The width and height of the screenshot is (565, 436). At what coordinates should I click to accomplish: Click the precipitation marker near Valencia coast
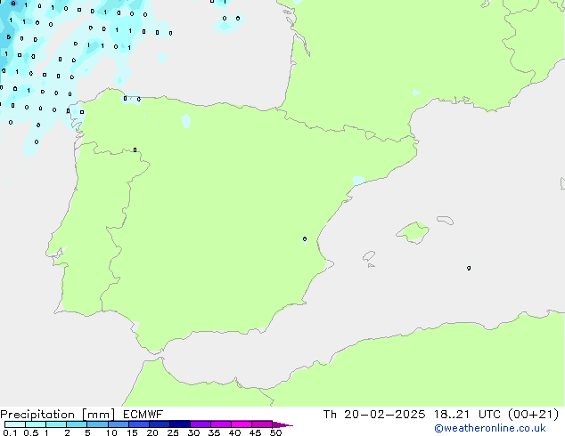tap(305, 238)
